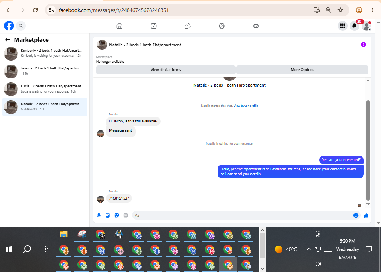
Task: Open the weather widget 40°C
Action: coord(286,249)
